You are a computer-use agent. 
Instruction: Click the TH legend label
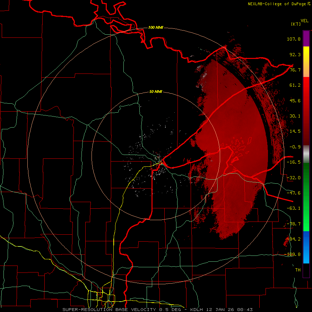pyautogui.click(x=298, y=270)
